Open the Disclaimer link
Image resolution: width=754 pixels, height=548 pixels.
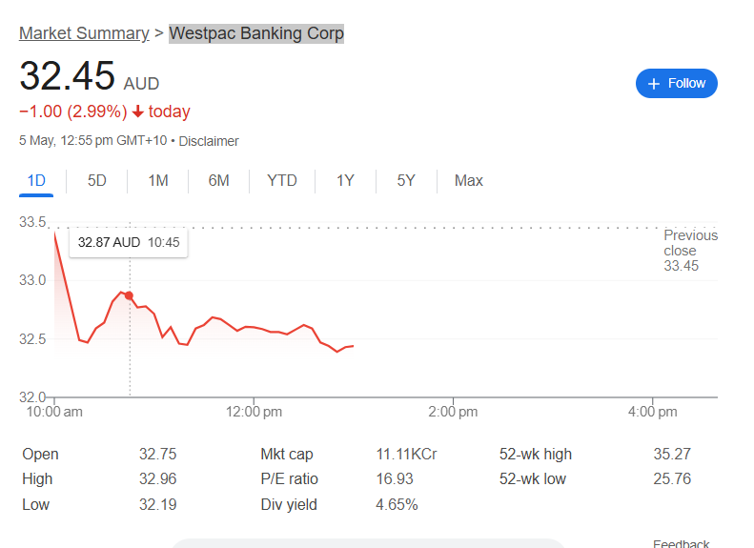coord(209,141)
